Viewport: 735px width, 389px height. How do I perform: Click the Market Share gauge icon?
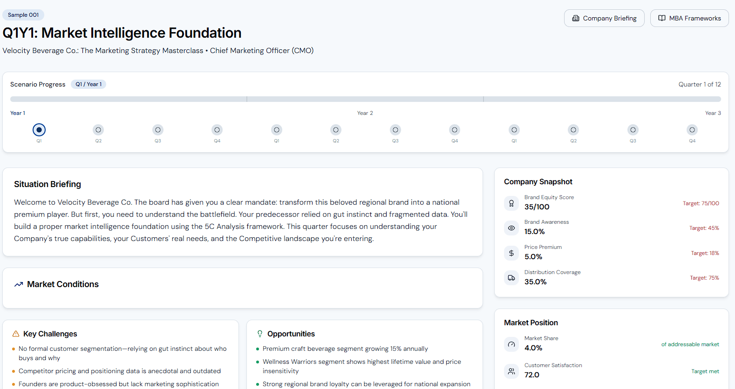coord(511,344)
